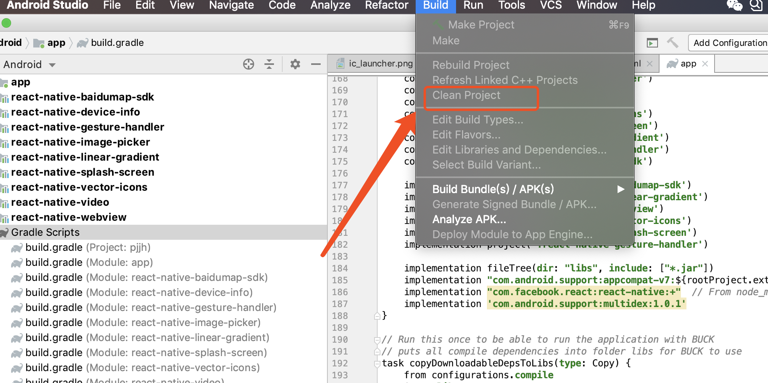Viewport: 768px width, 383px height.
Task: Open the Android Studio application menu
Action: pos(48,5)
